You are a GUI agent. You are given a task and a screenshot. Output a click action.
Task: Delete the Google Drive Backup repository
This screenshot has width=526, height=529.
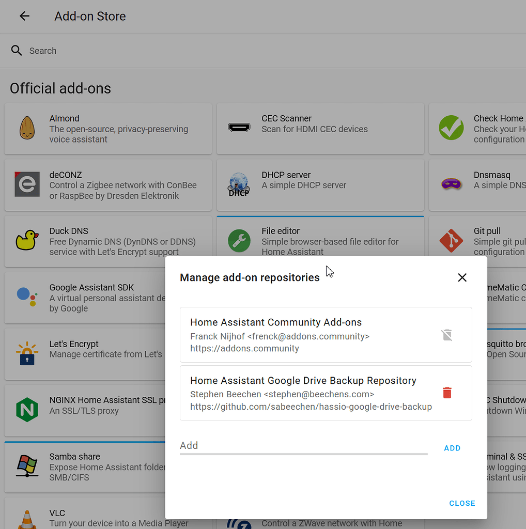coord(447,393)
